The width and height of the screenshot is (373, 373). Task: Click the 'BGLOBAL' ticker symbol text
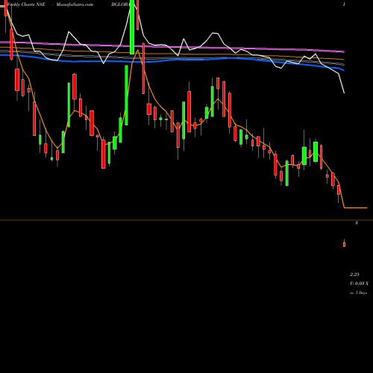tap(121, 4)
